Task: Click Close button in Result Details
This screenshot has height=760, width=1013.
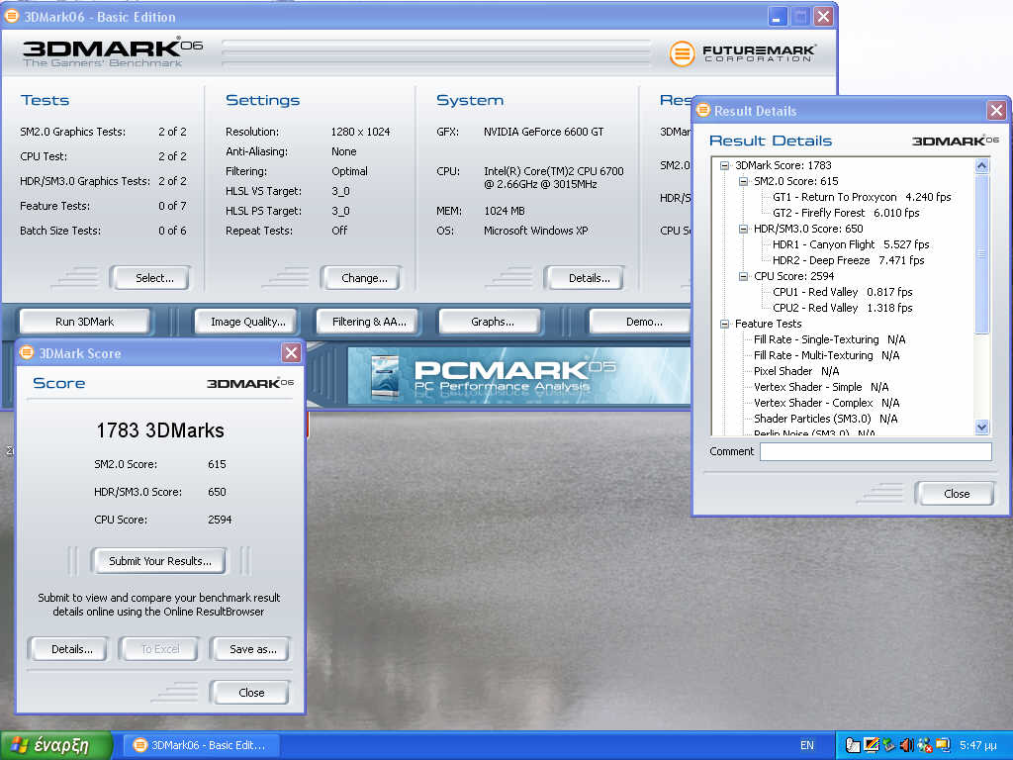Action: pyautogui.click(x=956, y=494)
